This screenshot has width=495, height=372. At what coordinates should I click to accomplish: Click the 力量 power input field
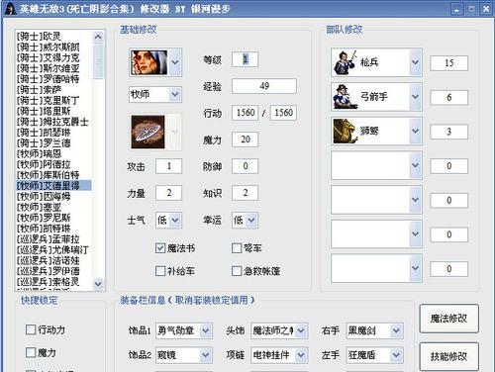(168, 193)
